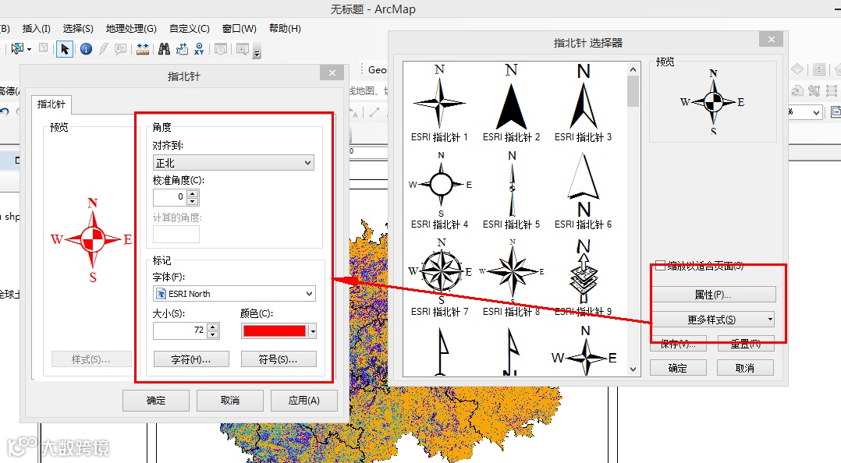The height and width of the screenshot is (463, 841).
Task: Choose ESRI 指北针 6 style
Action: [583, 190]
